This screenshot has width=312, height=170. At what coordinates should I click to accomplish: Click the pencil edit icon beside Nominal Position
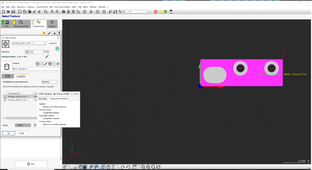[x=47, y=57]
